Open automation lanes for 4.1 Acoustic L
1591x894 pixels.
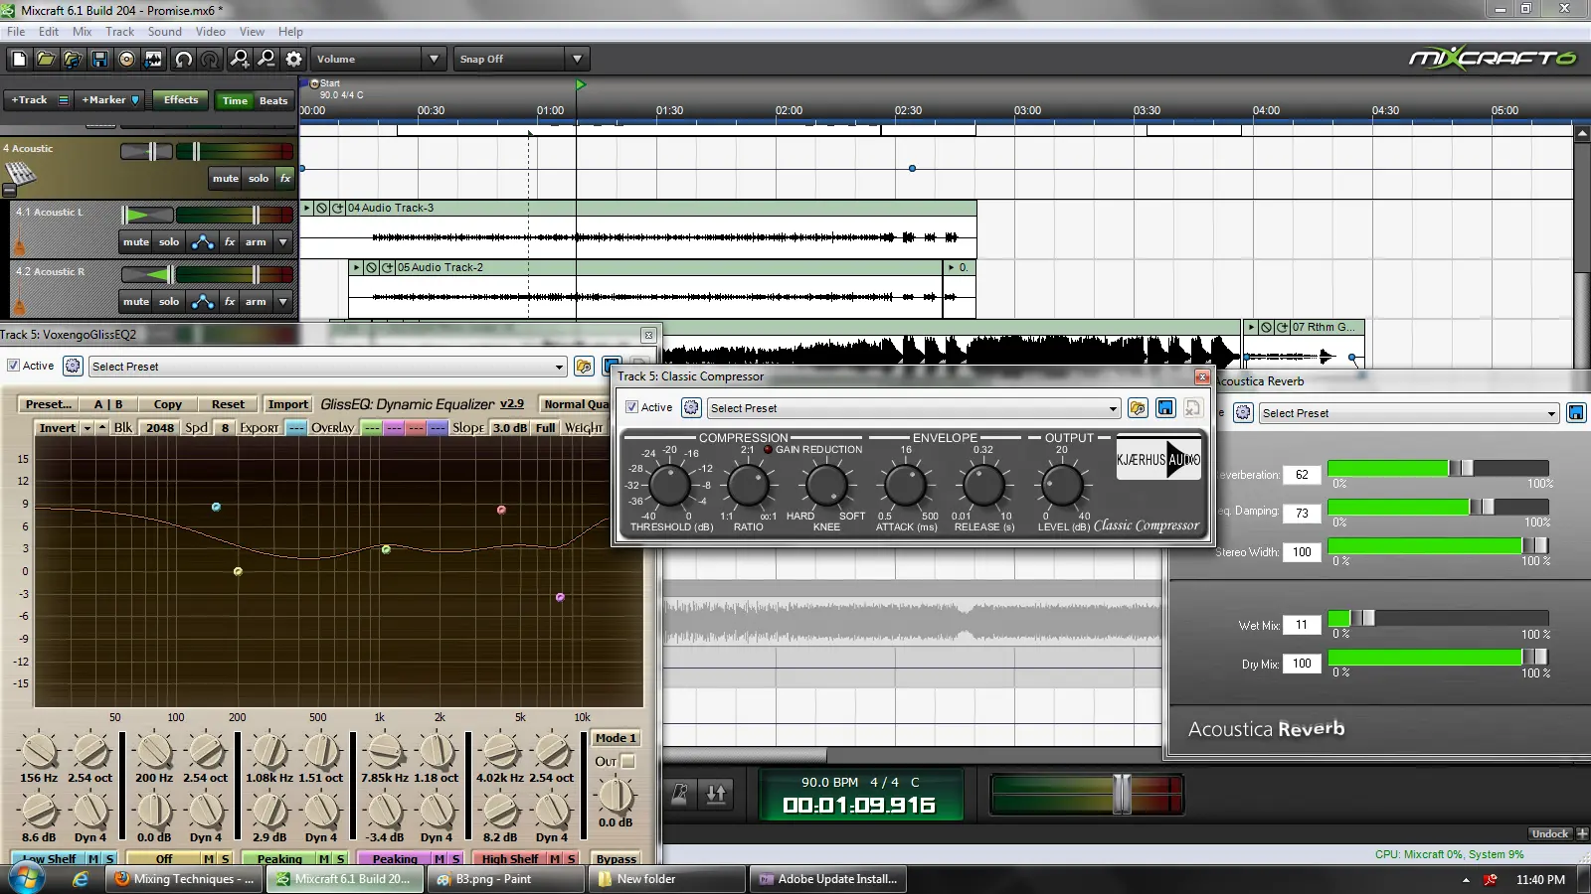tap(203, 242)
